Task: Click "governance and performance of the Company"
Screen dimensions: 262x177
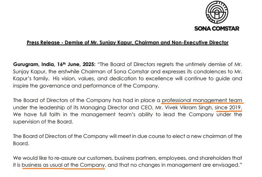Action: pos(99,86)
